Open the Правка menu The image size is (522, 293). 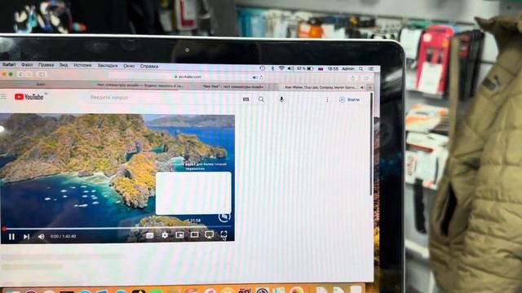pos(46,65)
